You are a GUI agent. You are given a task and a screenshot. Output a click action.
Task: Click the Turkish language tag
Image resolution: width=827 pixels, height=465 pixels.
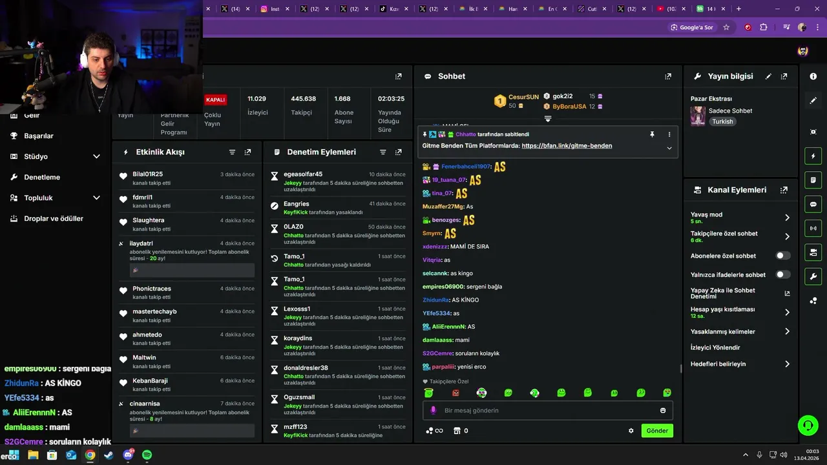pos(722,121)
